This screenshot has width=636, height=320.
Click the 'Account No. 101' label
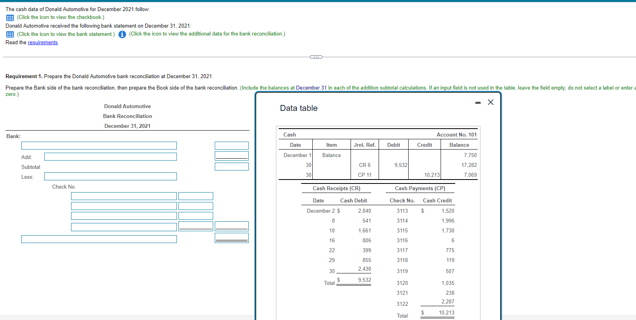[x=457, y=135]
